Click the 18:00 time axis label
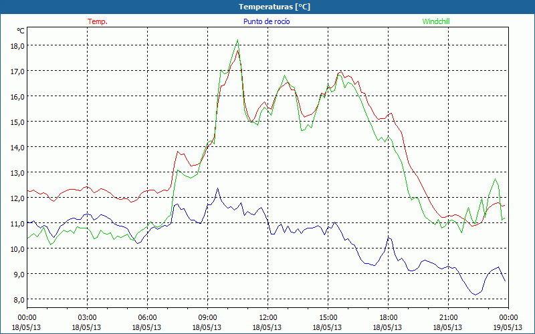Image resolution: width=535 pixels, height=334 pixels. pyautogui.click(x=388, y=318)
